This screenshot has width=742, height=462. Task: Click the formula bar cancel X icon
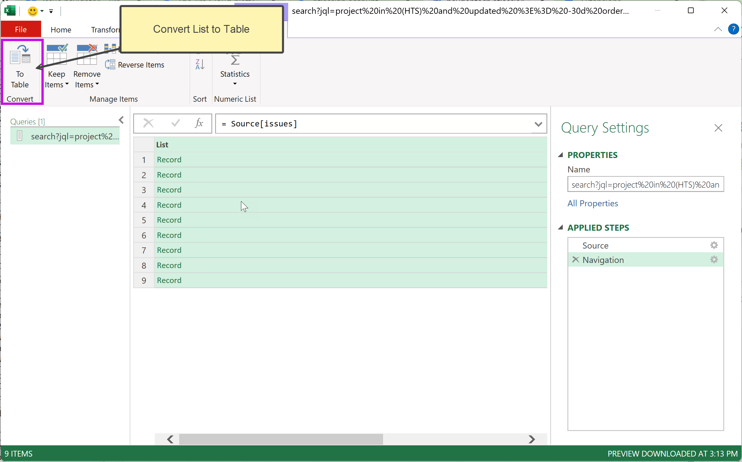148,124
